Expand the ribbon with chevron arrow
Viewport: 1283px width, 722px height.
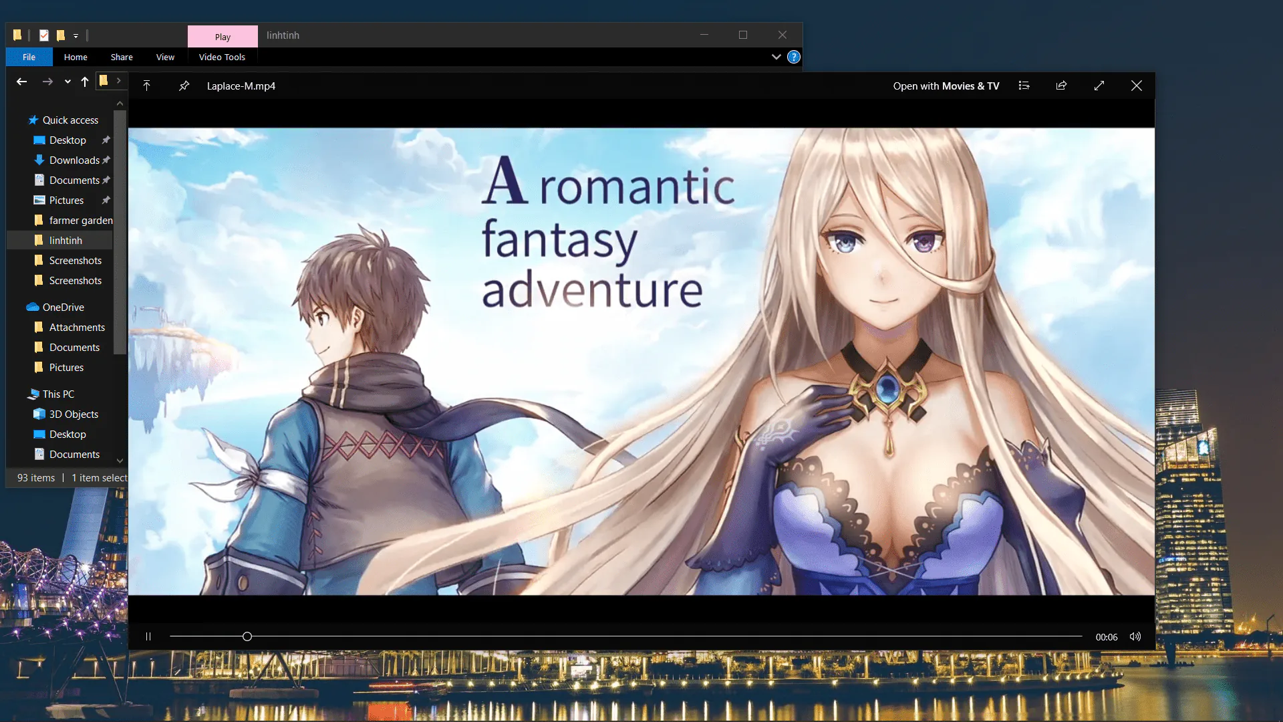click(x=776, y=57)
